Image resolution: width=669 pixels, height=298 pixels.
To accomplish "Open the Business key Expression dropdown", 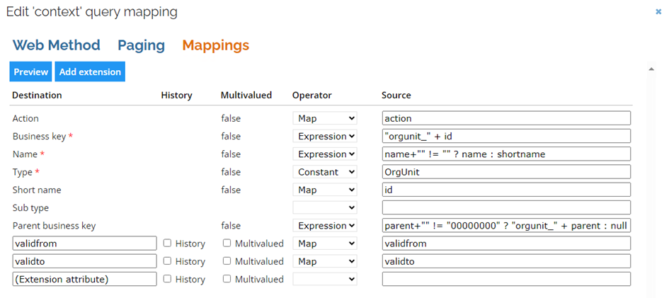I will [325, 136].
